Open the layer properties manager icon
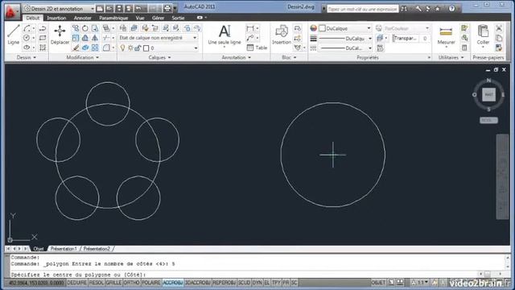Image resolution: width=515 pixels, height=290 pixels. click(x=123, y=28)
